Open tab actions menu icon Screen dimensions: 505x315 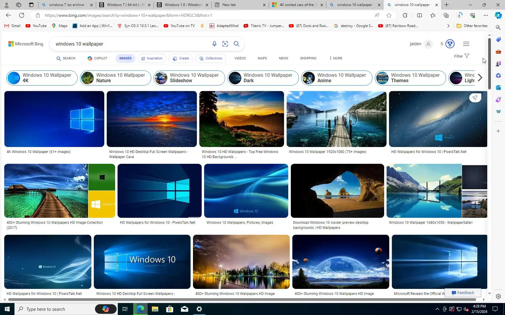31,5
